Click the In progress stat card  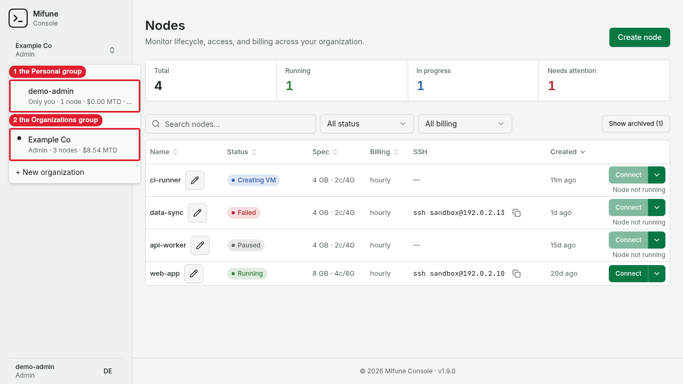tap(473, 81)
